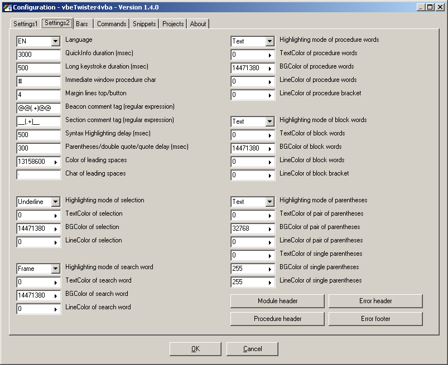The height and width of the screenshot is (365, 448).
Task: Switch to the Projects tab
Action: (173, 24)
